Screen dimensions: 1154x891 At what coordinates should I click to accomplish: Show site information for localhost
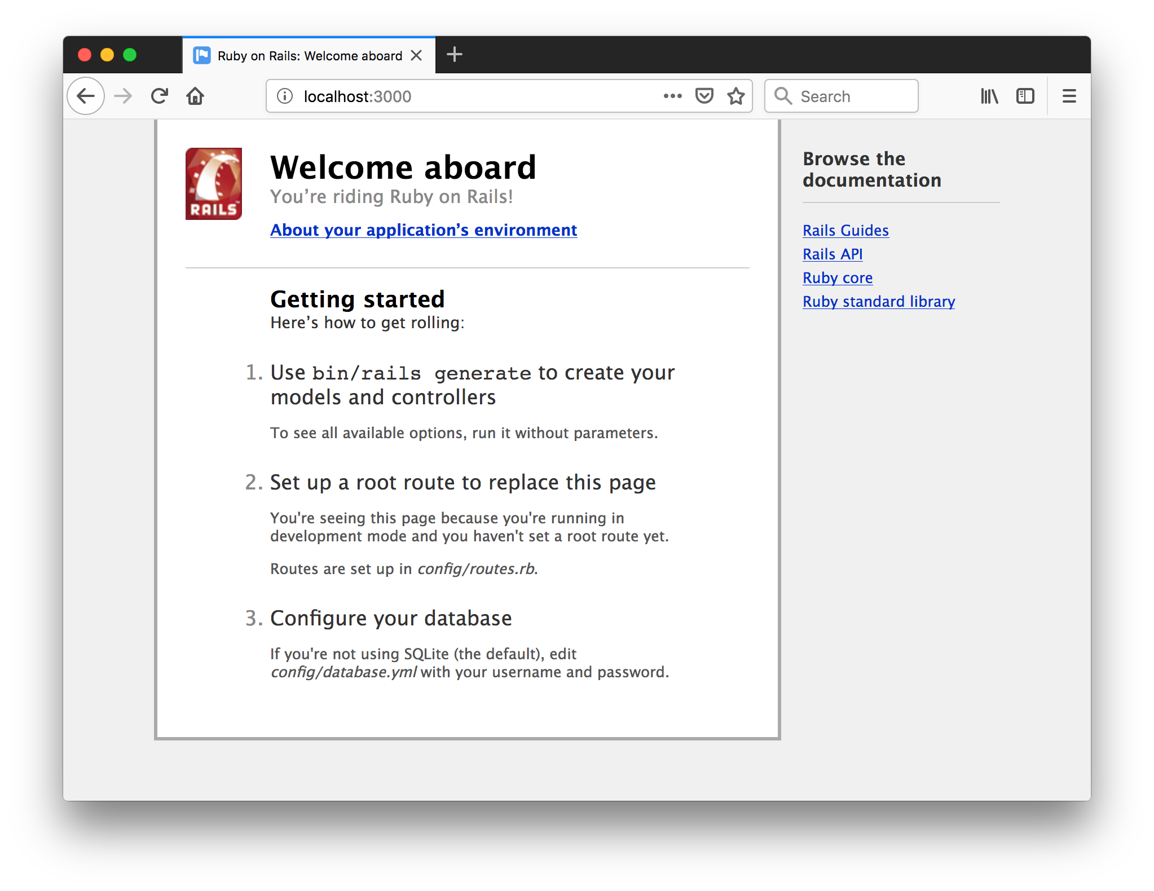coord(285,96)
